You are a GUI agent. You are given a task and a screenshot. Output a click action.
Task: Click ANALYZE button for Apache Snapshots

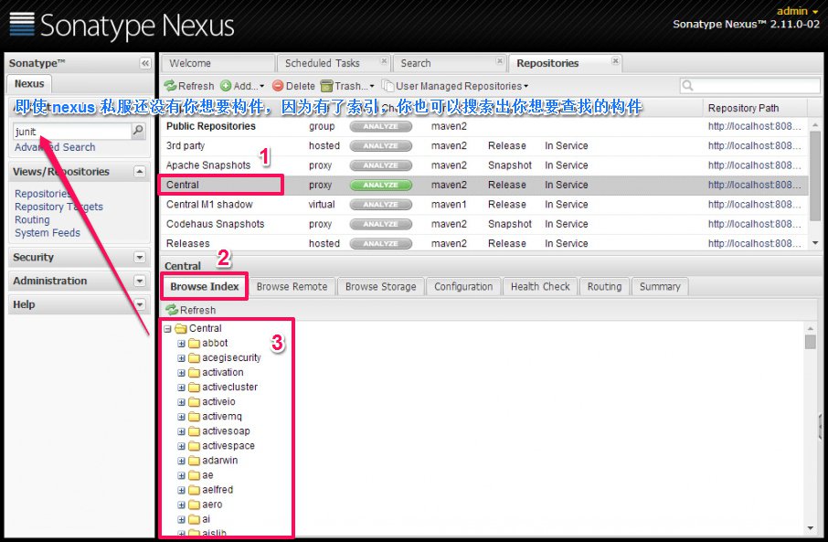pyautogui.click(x=381, y=165)
